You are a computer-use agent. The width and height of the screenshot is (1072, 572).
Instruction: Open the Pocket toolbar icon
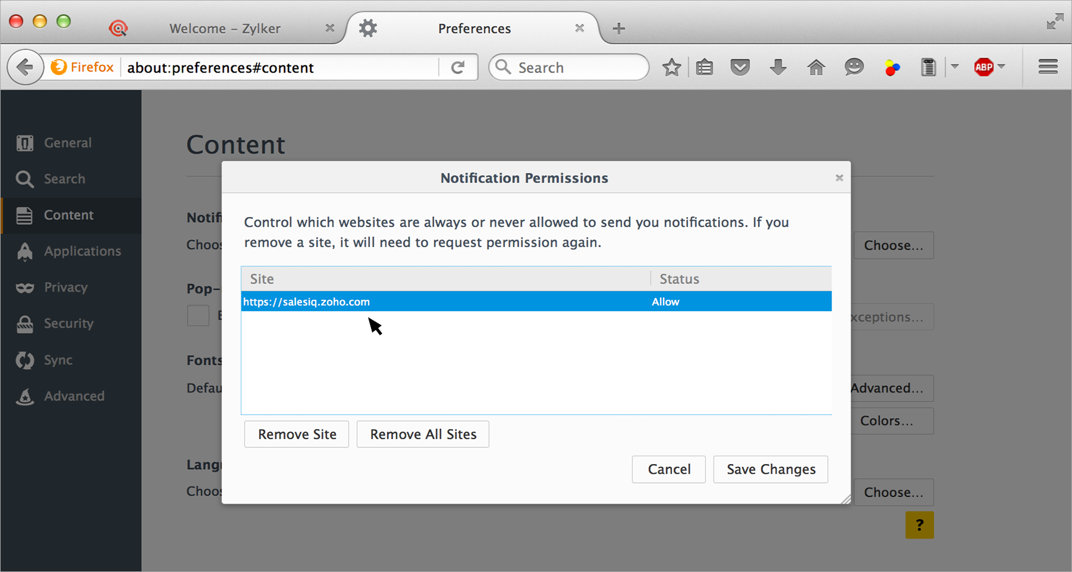[x=740, y=68]
